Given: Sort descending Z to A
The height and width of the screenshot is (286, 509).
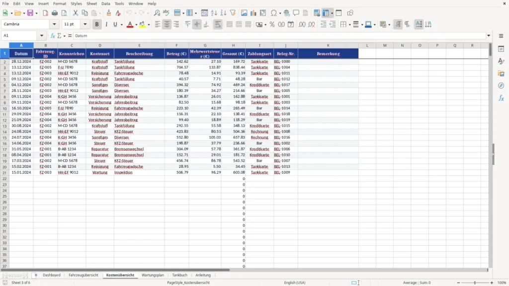Looking at the screenshot, I should [223, 13].
